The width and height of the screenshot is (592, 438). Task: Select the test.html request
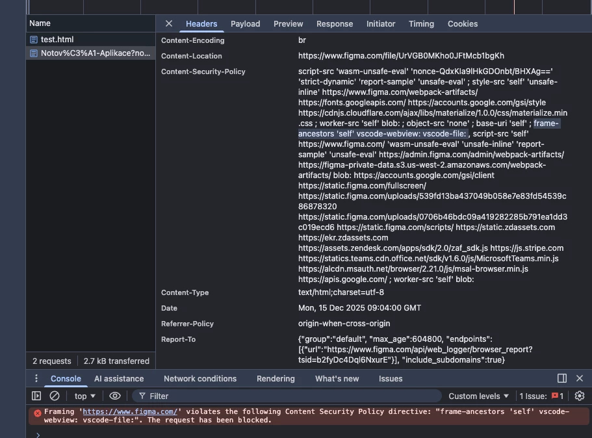90,39
